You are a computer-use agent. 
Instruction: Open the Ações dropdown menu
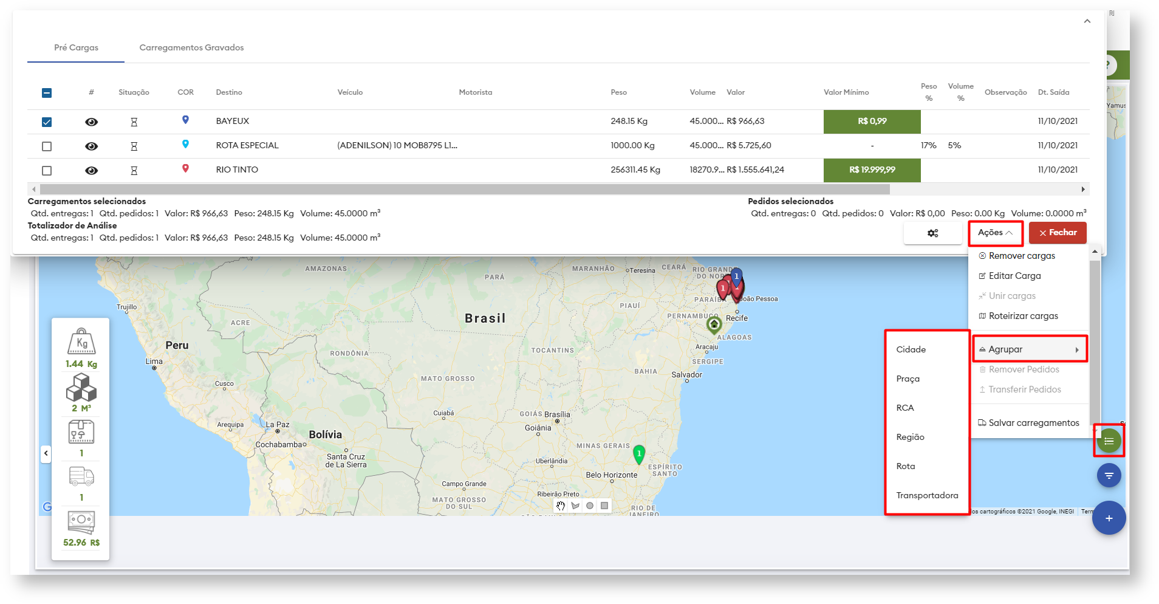pos(996,233)
